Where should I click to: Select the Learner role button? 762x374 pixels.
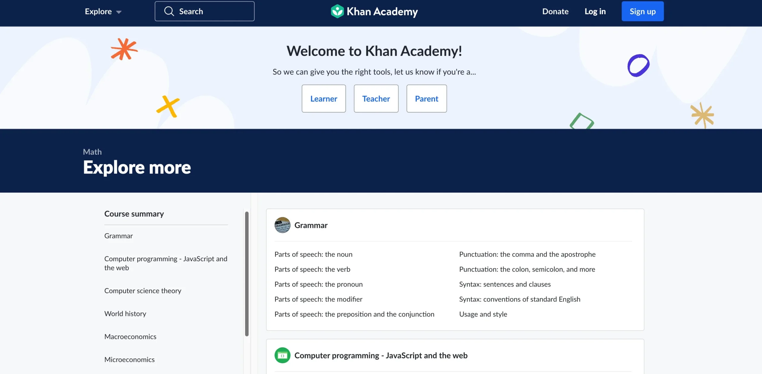pos(324,98)
